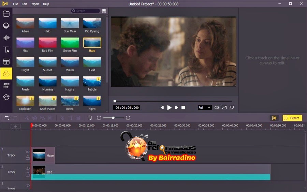This screenshot has width=307, height=192.
Task: Play the preview video
Action: (169, 107)
